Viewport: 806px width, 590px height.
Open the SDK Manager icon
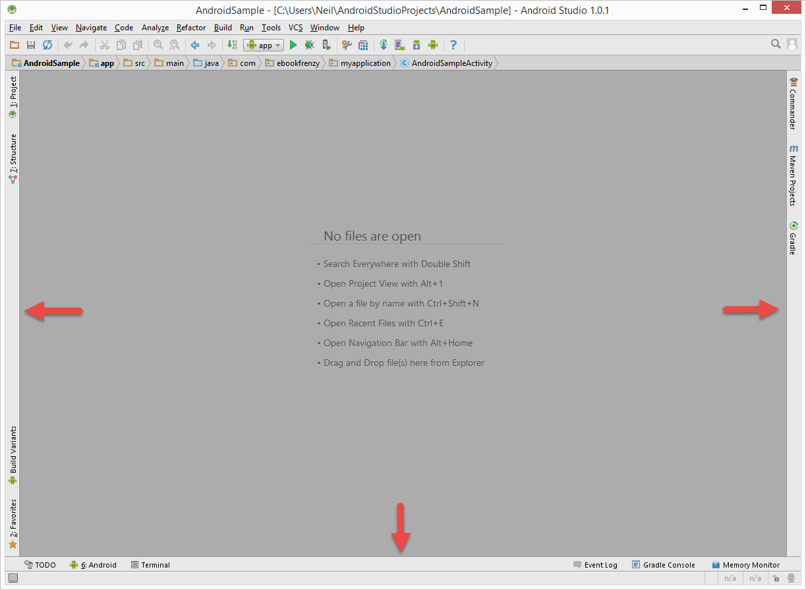click(417, 45)
